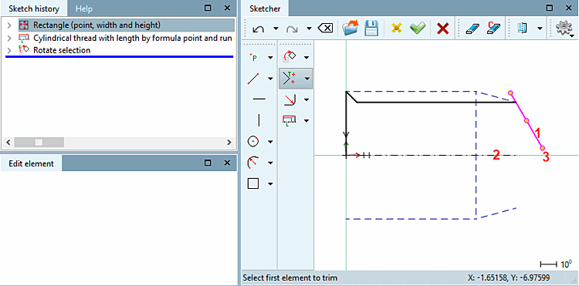This screenshot has height=286, width=579.
Task: Select the Sketcher tab
Action: [x=265, y=8]
